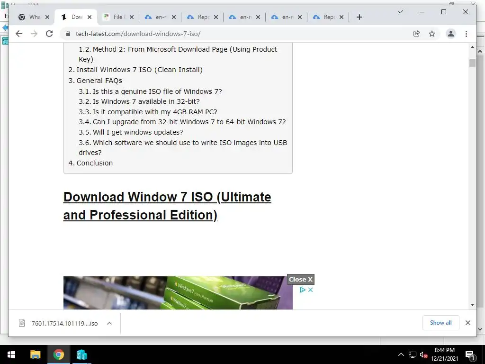Reload the current page
This screenshot has width=485, height=364.
click(x=49, y=34)
